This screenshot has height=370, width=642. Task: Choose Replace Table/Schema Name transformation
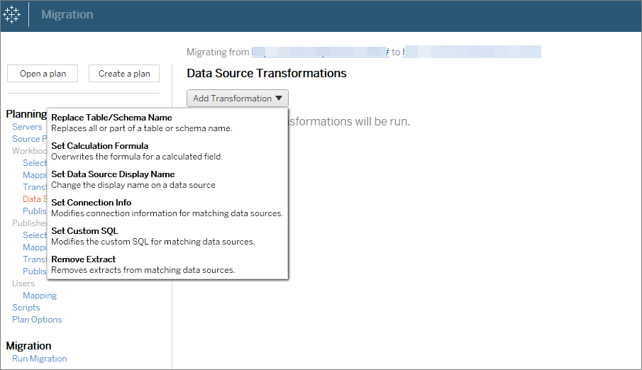(111, 118)
